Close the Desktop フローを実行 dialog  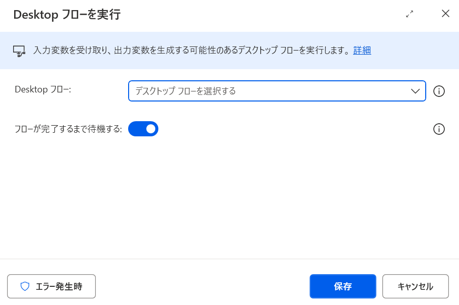[x=445, y=14]
